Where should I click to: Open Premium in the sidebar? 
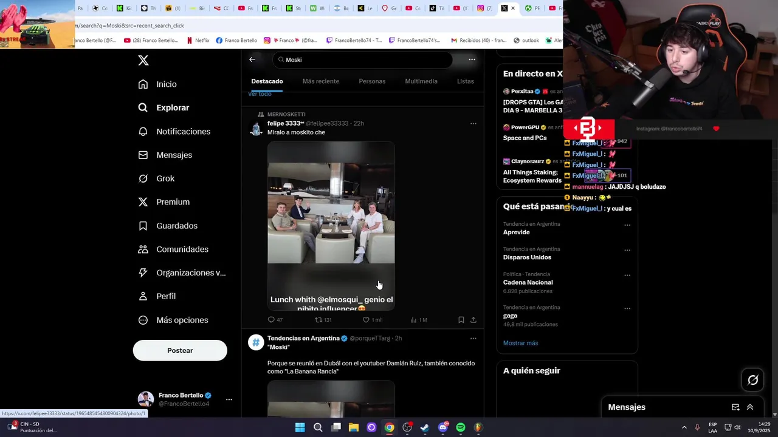tap(164, 202)
